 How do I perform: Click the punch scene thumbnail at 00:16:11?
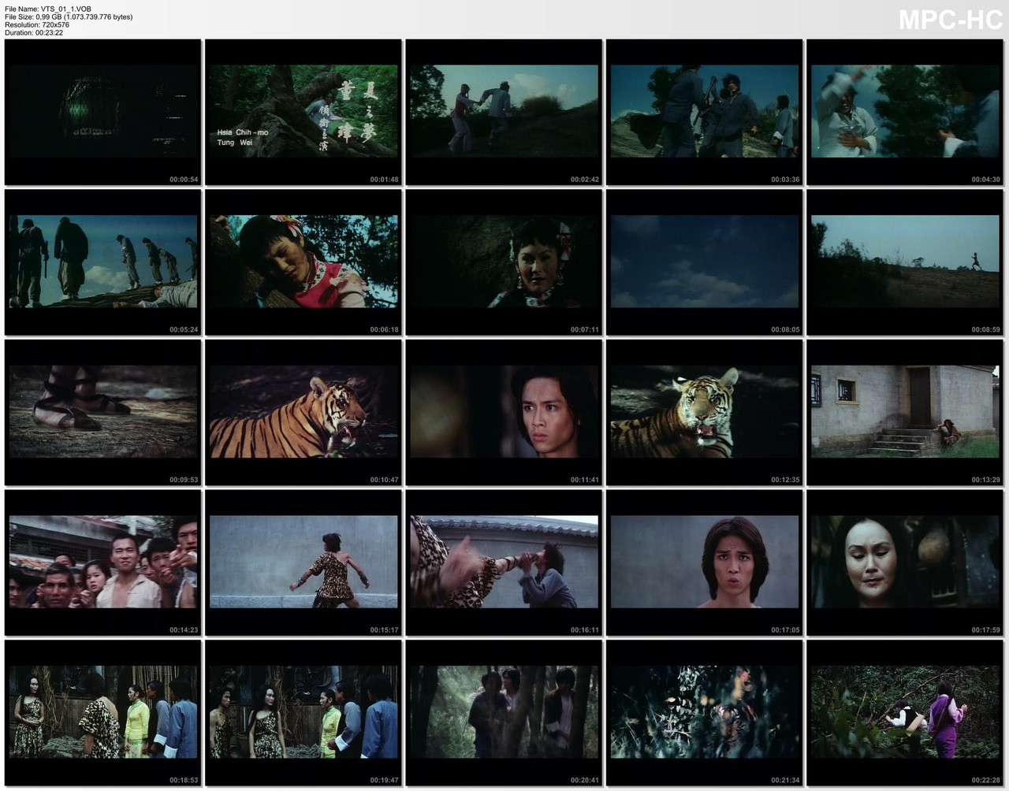click(504, 563)
